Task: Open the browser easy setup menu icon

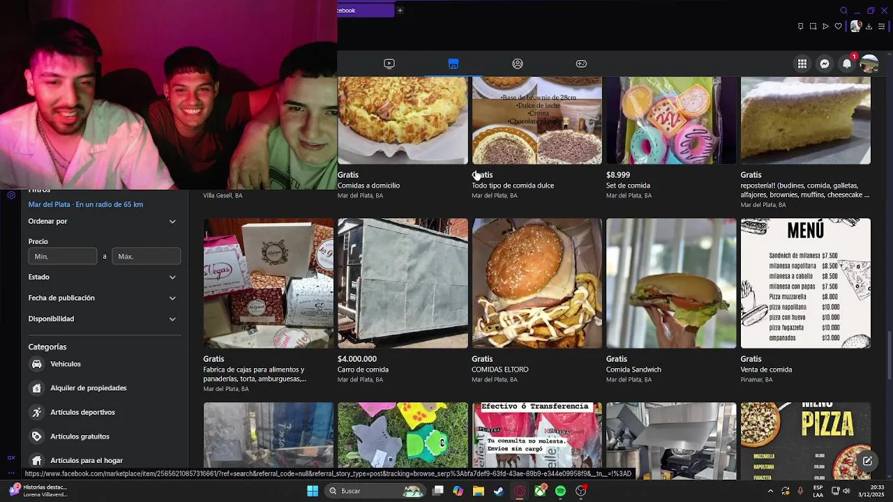Action: pyautogui.click(x=882, y=26)
